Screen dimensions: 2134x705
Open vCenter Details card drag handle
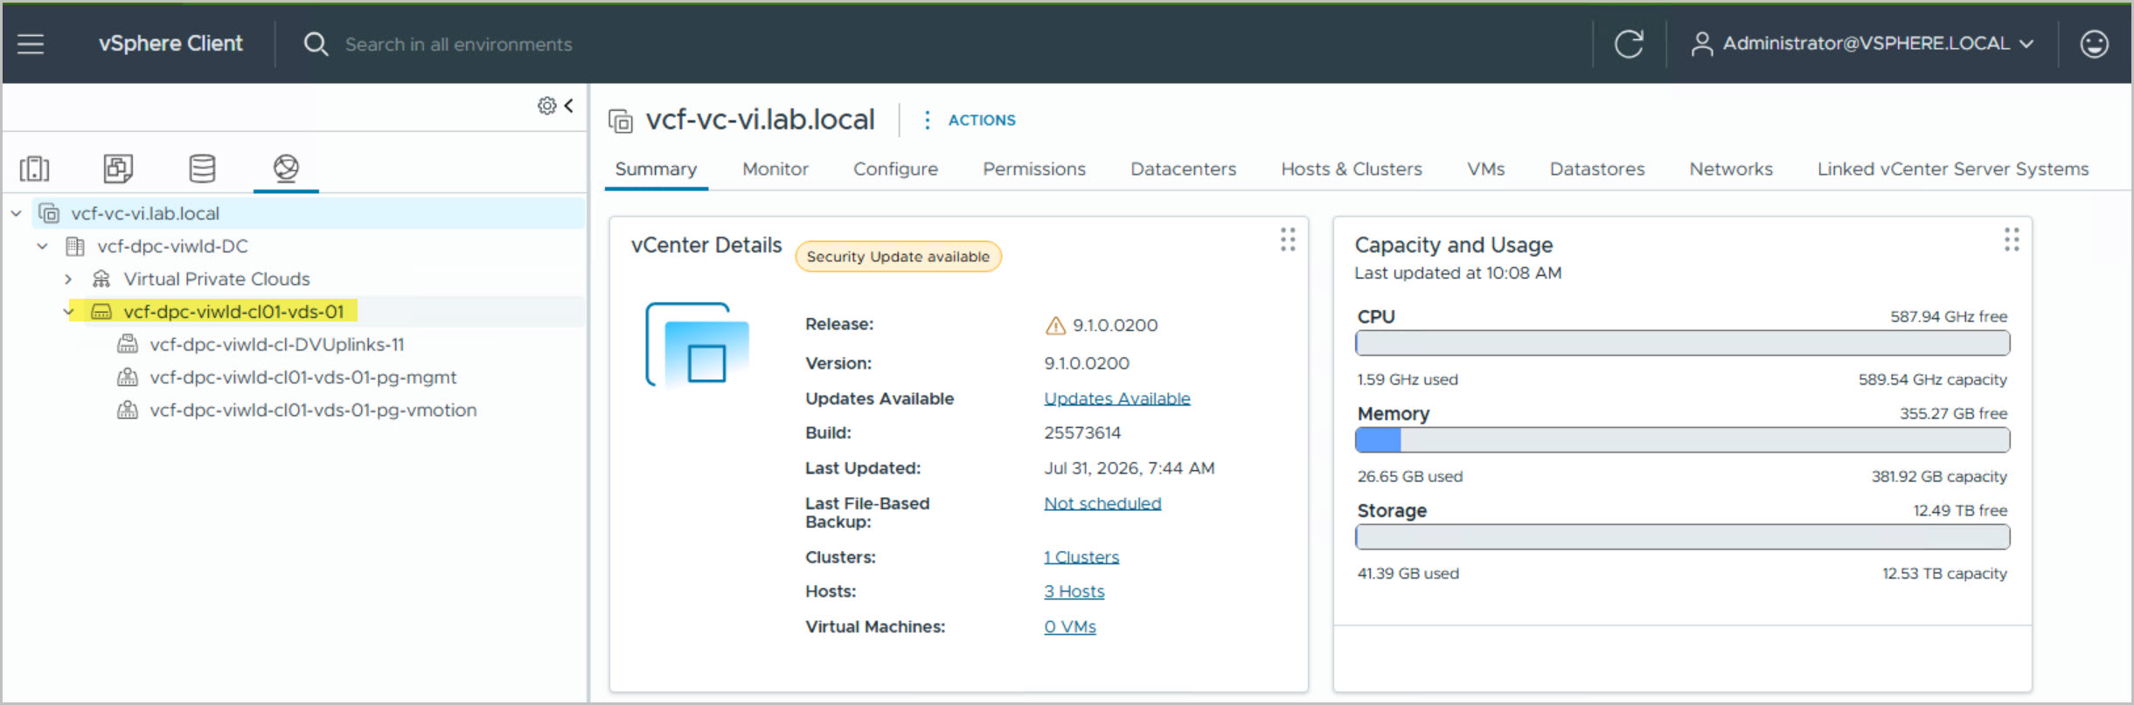pyautogui.click(x=1288, y=239)
